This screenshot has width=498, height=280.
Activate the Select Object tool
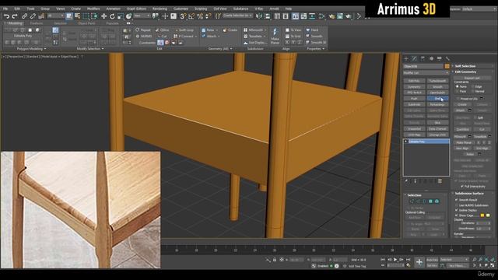69,16
